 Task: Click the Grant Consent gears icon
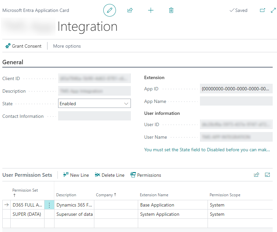click(x=8, y=46)
